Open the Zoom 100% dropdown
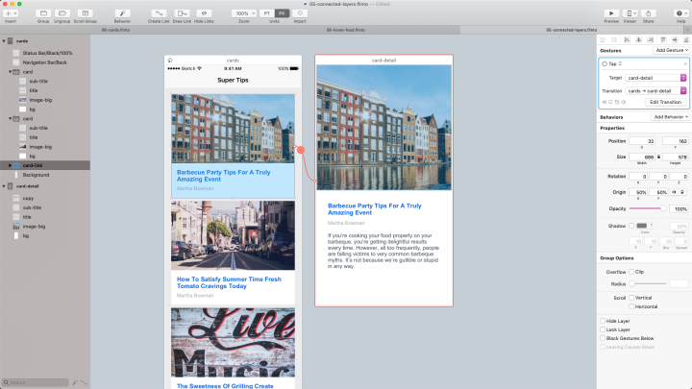The image size is (692, 389). coord(244,13)
